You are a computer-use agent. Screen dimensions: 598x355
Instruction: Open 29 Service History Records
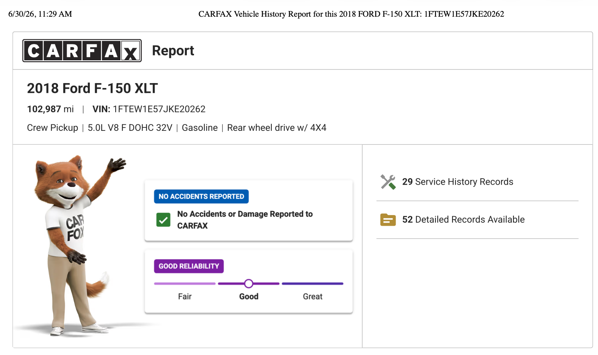click(x=458, y=182)
